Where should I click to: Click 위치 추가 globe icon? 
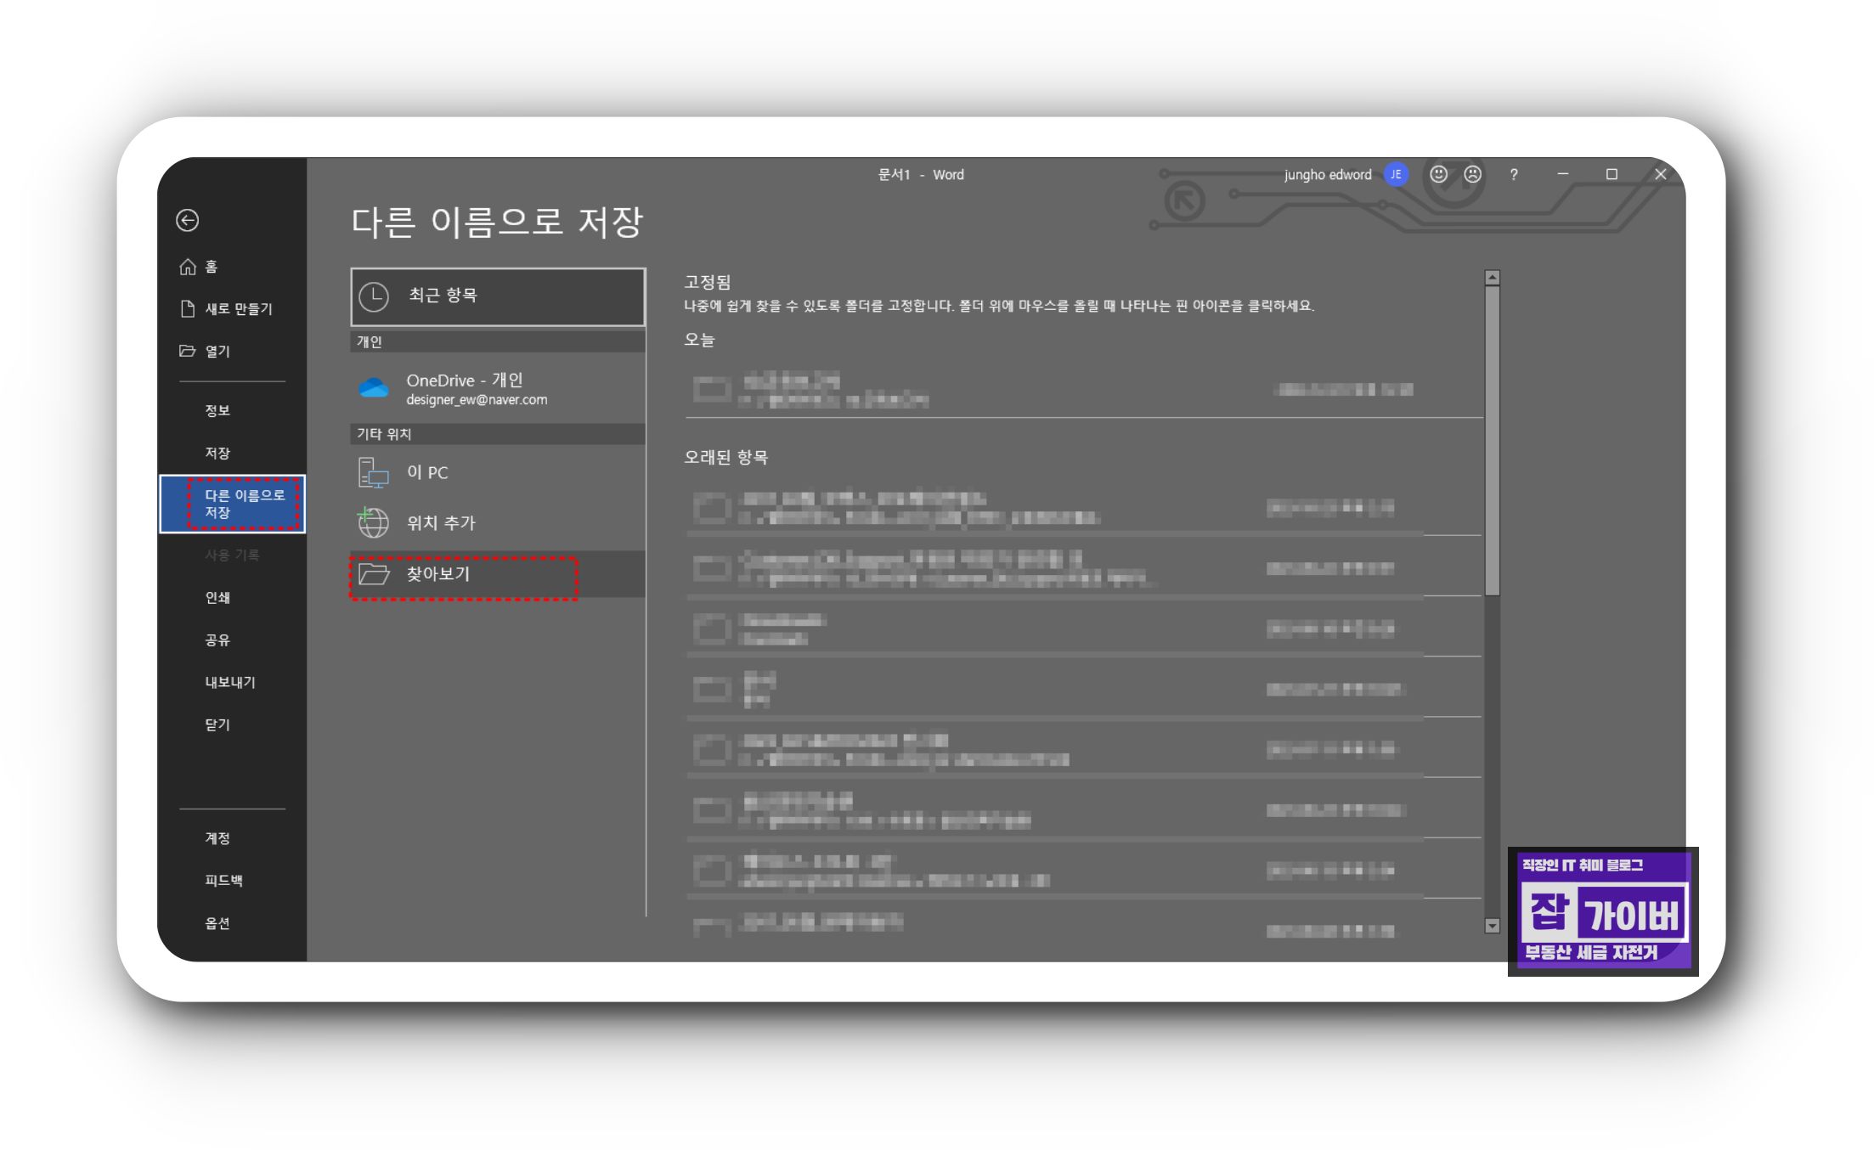pos(373,522)
